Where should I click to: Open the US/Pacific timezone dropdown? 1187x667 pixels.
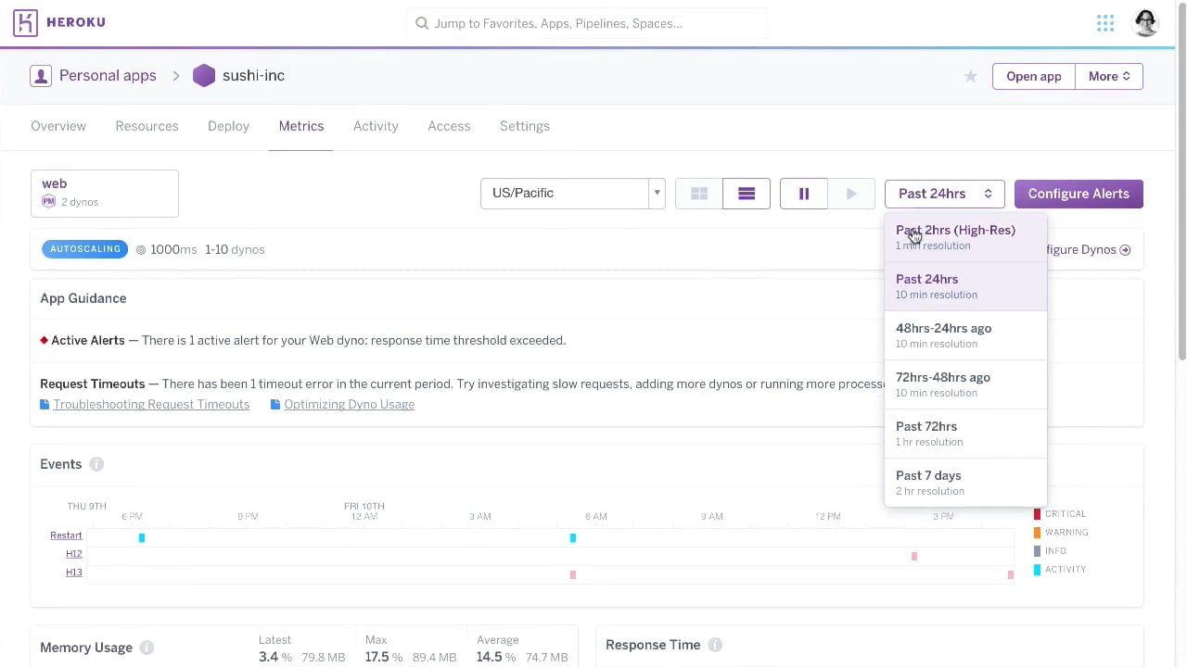[573, 194]
